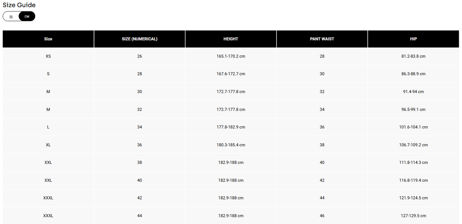This screenshot has width=462, height=224.
Task: Select the CM unit option
Action: pos(27,17)
